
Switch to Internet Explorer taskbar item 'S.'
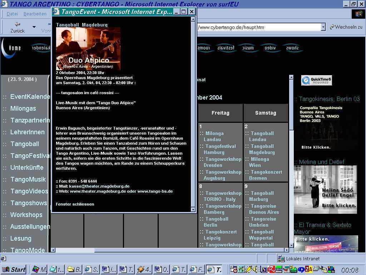click(x=91, y=269)
